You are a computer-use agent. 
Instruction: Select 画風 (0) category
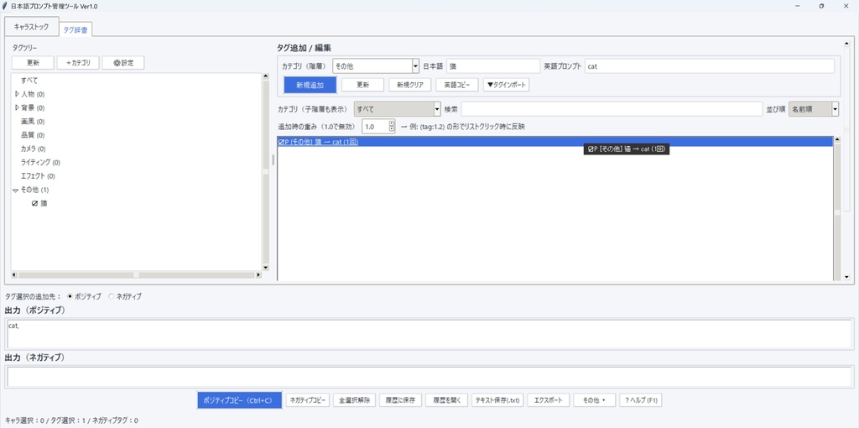33,122
